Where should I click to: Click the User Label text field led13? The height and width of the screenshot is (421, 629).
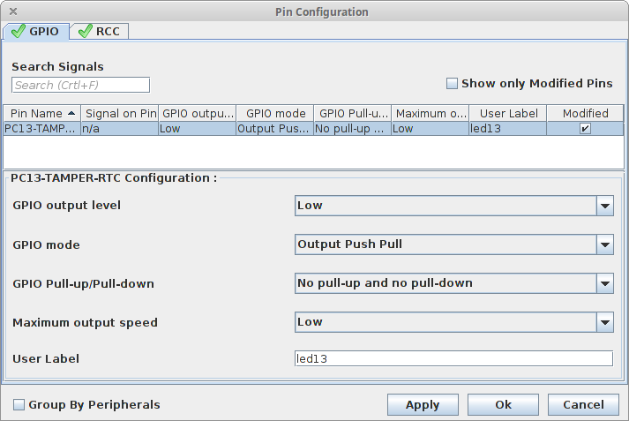pyautogui.click(x=453, y=358)
